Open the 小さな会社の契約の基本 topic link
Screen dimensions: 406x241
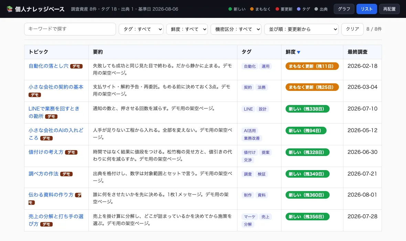[56, 87]
